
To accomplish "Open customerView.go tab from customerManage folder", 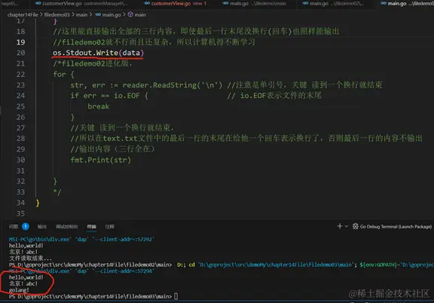I will [x=82, y=3].
